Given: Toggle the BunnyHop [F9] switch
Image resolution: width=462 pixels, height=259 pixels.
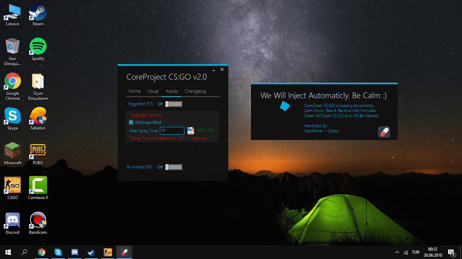Looking at the screenshot, I should pos(174,167).
